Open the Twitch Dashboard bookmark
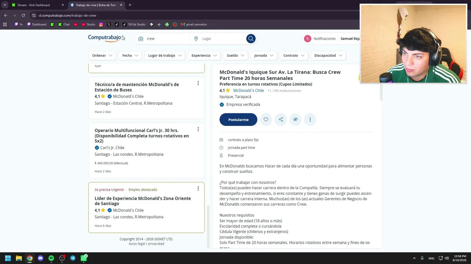This screenshot has width=471, height=264. pos(36,25)
